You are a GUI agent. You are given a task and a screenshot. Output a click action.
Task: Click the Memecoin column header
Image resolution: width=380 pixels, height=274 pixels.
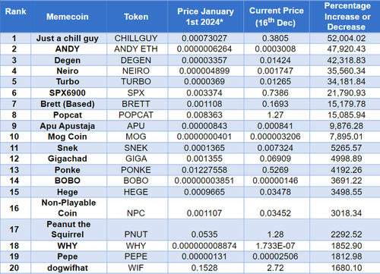[x=68, y=17]
